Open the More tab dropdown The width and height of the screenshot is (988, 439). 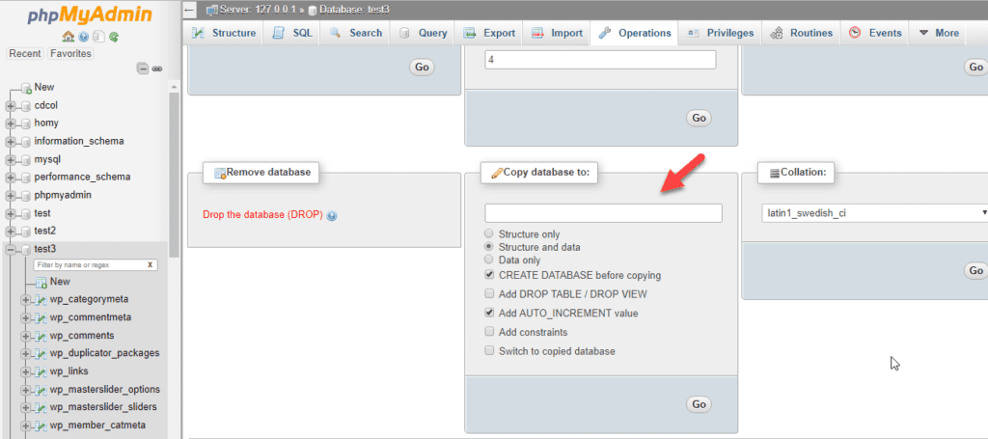click(x=939, y=34)
